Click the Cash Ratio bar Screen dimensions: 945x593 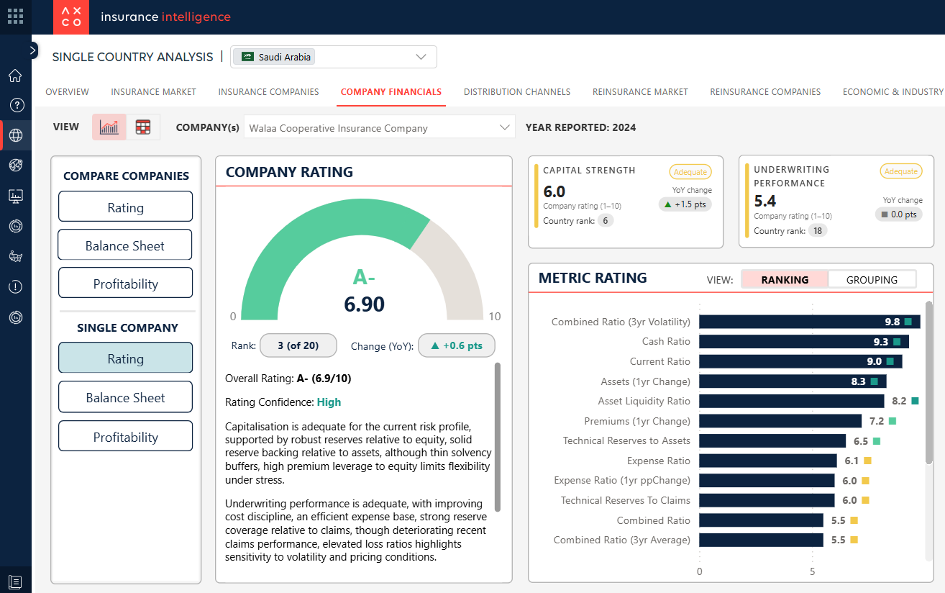(x=804, y=342)
